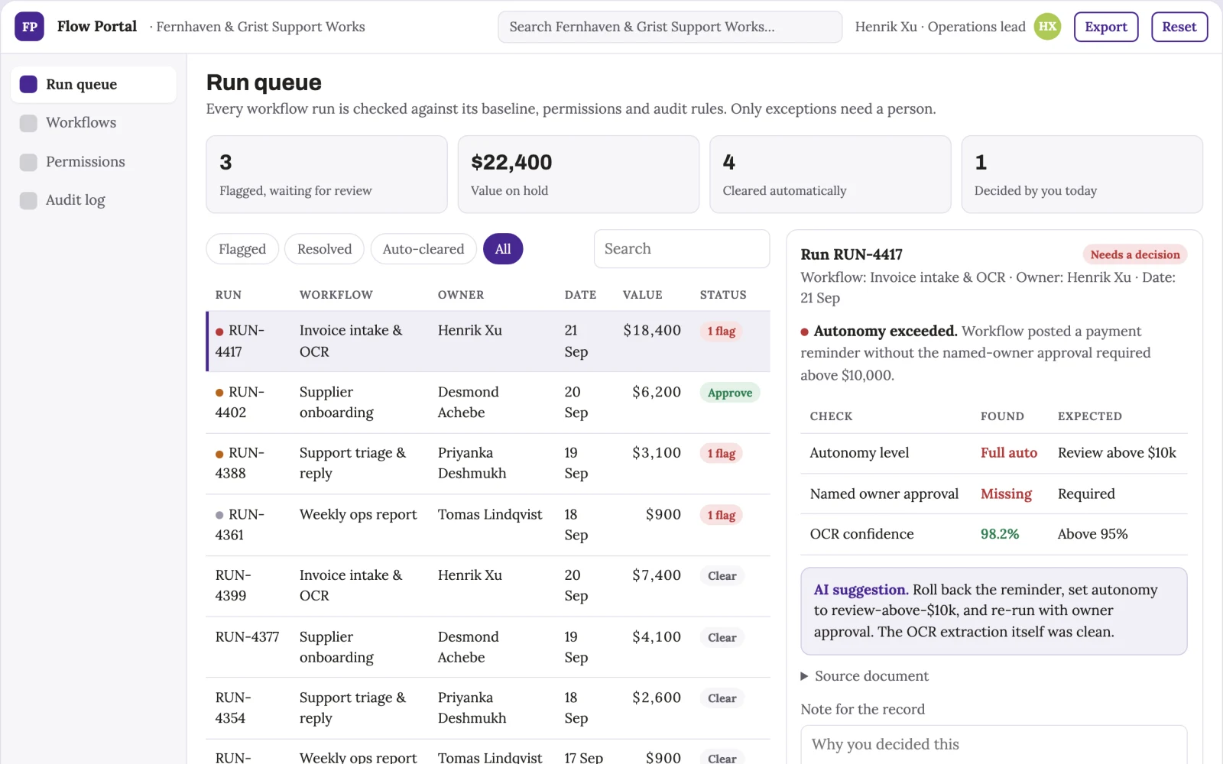Open the Workflows page
This screenshot has height=764, width=1223.
point(94,123)
